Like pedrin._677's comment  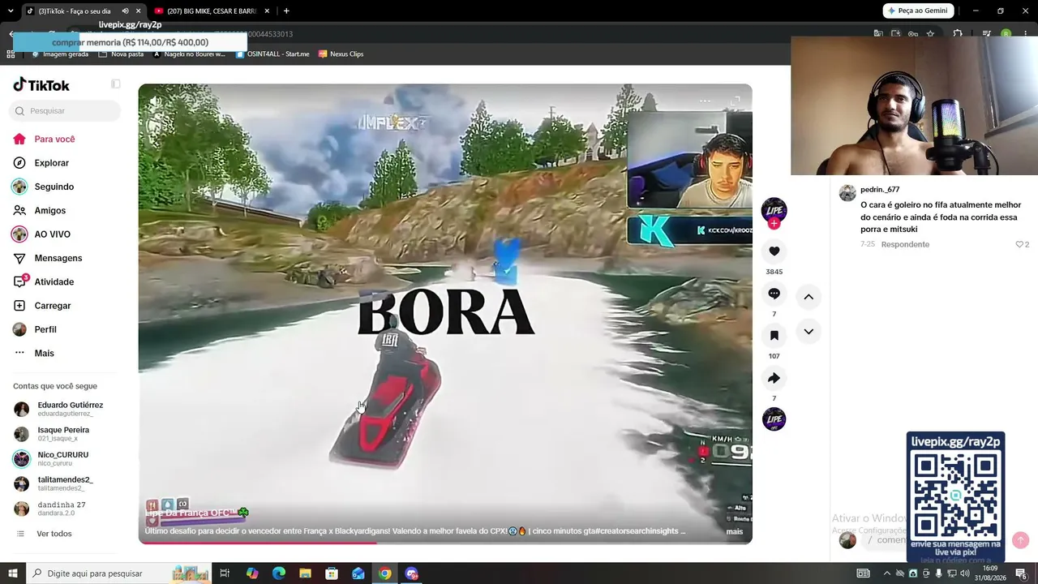tap(1019, 244)
